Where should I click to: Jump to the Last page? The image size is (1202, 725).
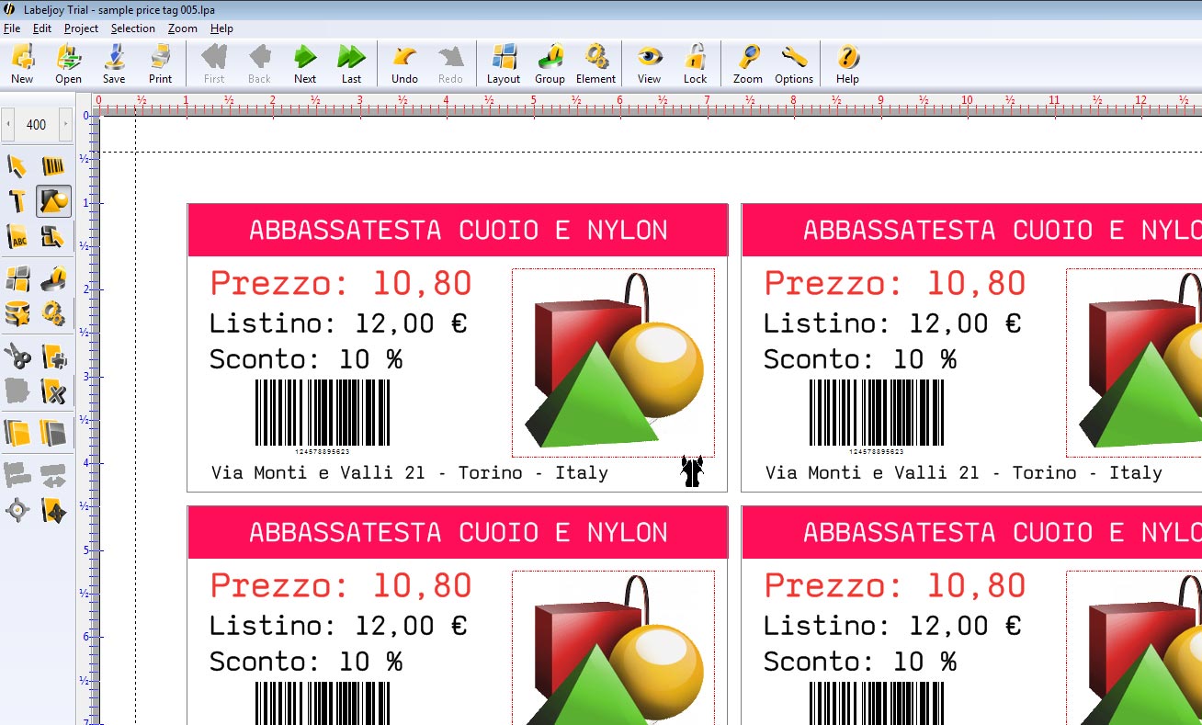pyautogui.click(x=351, y=64)
